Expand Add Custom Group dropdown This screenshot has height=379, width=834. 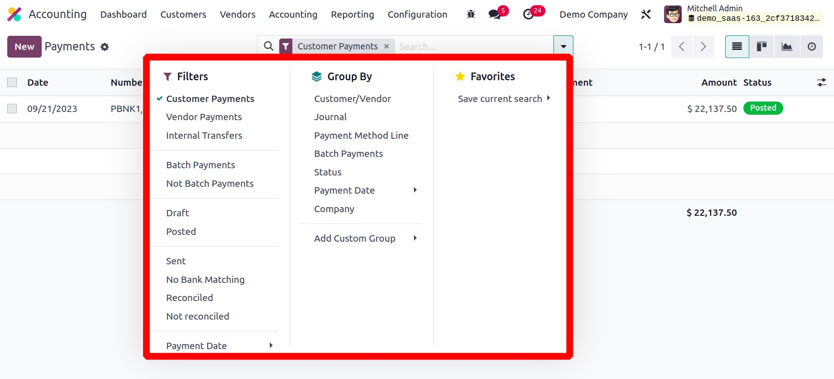(365, 238)
